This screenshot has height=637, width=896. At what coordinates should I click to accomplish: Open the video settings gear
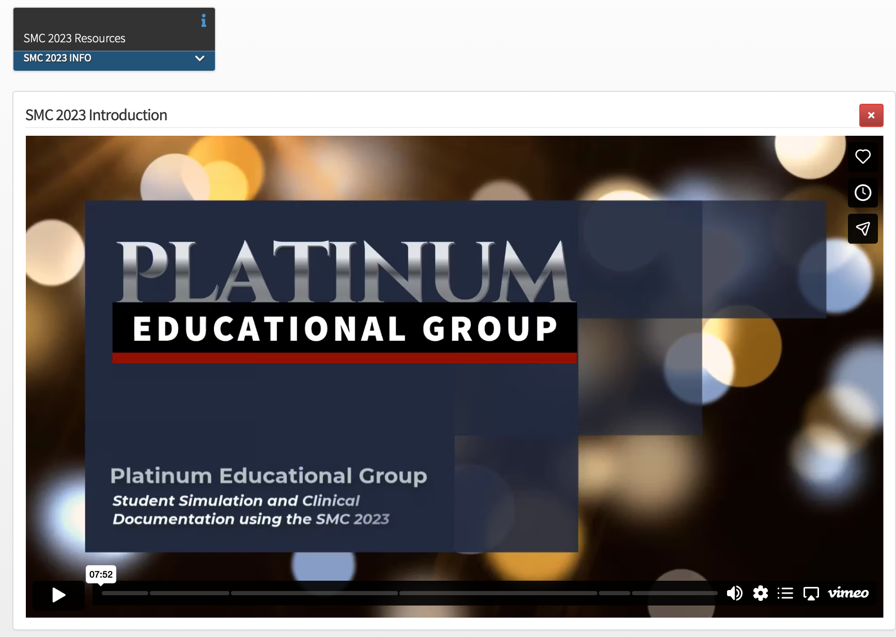tap(760, 593)
